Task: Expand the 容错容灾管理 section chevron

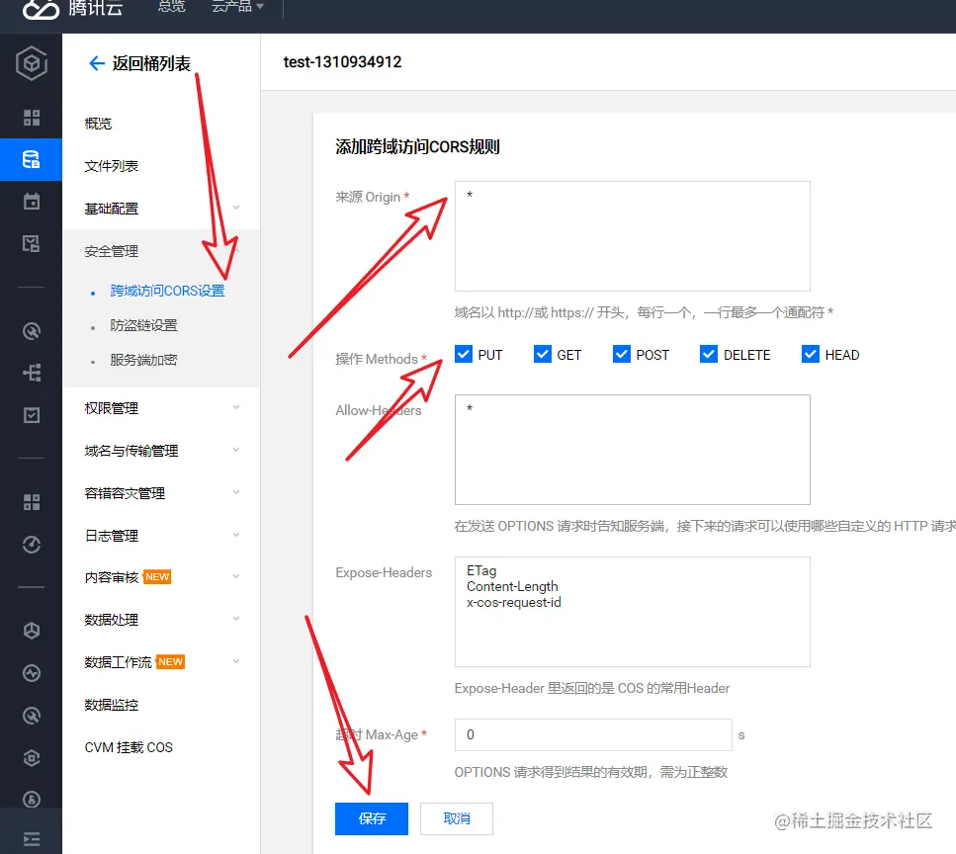Action: pos(236,492)
